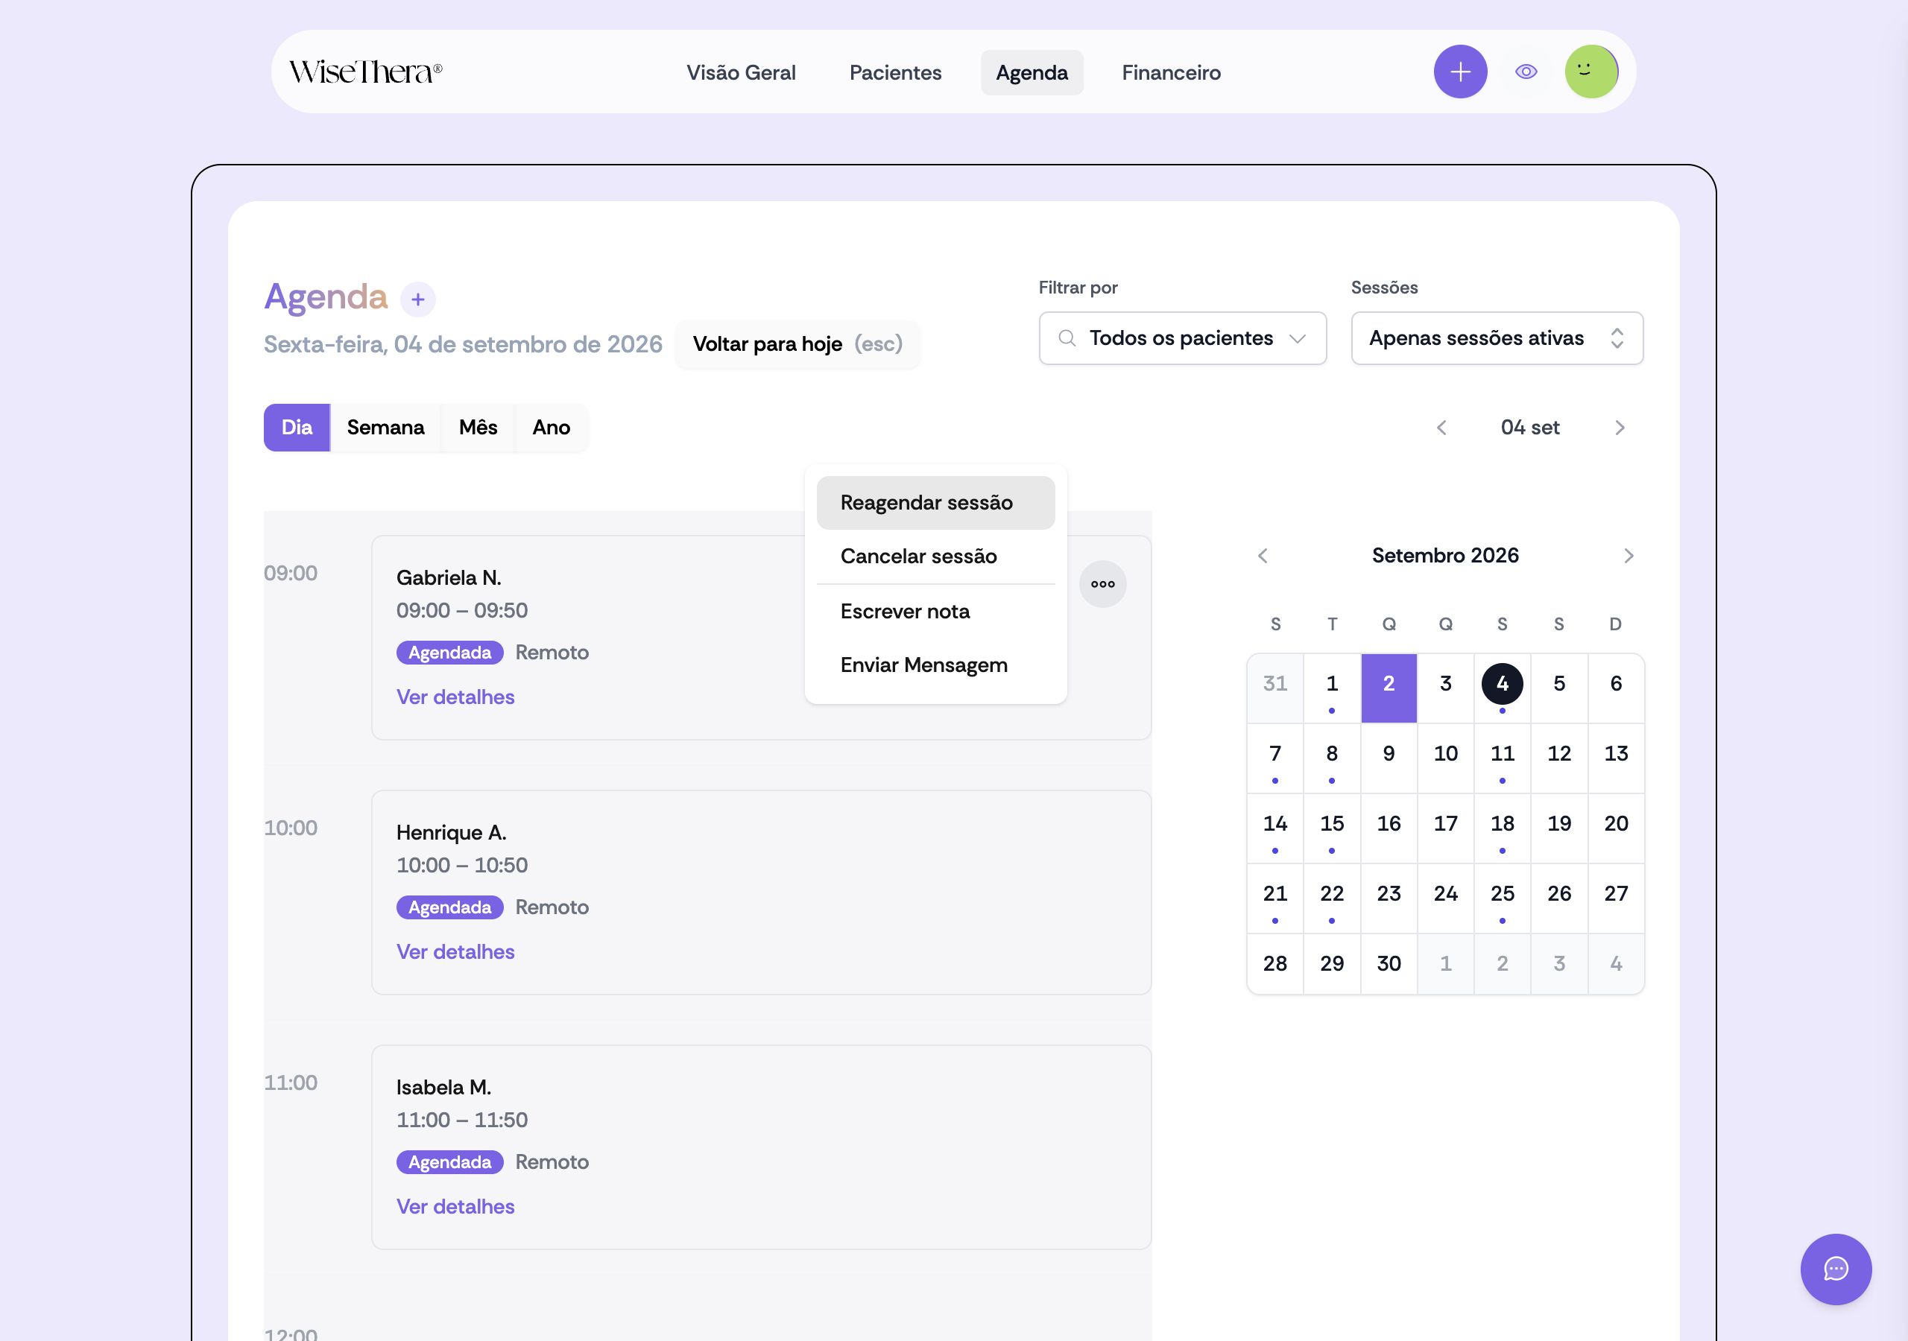
Task: Click the search icon in the patient filter
Action: pos(1067,338)
